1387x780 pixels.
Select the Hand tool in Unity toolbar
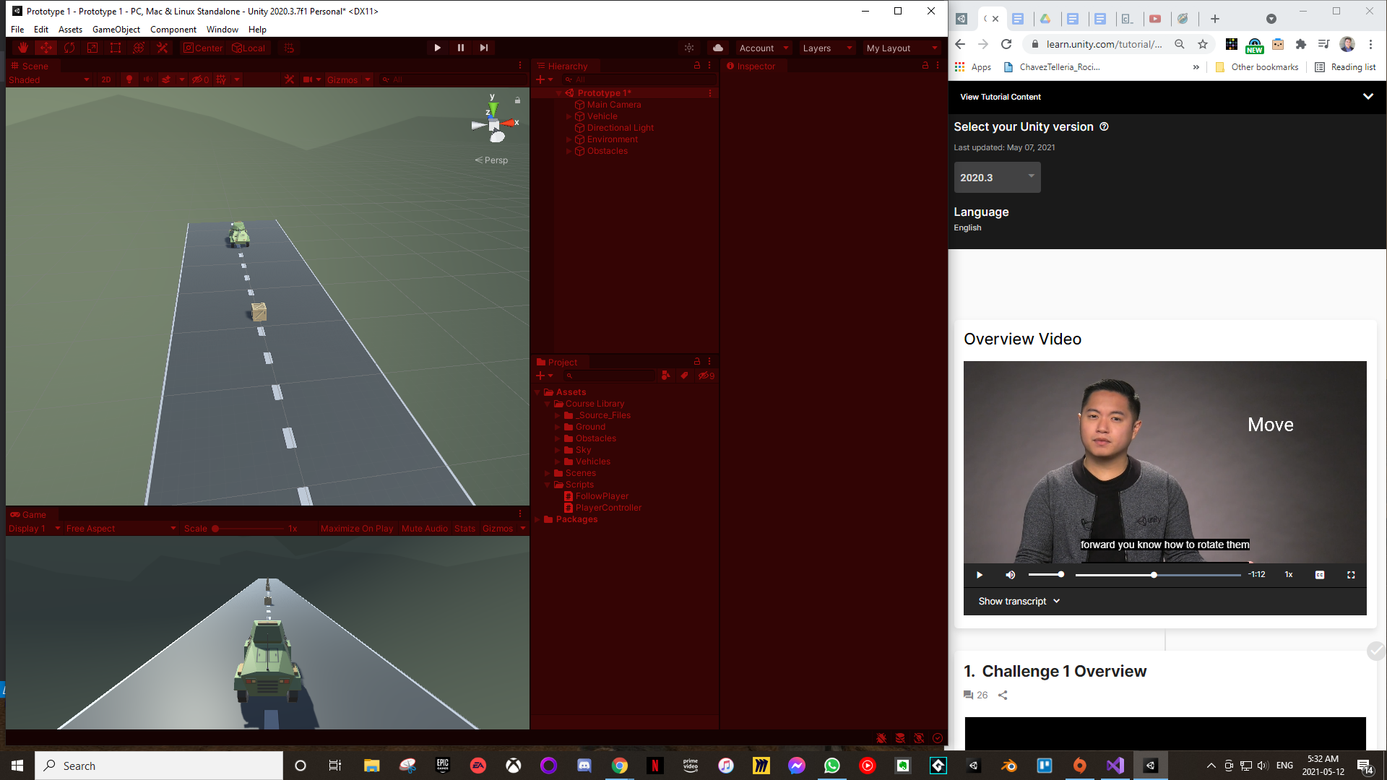pyautogui.click(x=23, y=48)
